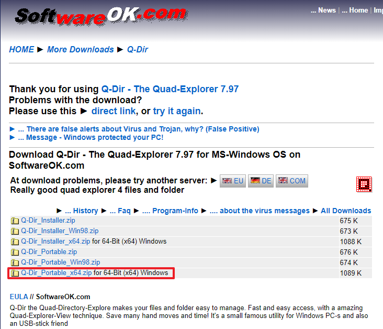Image resolution: width=383 pixels, height=329 pixels.
Task: Click the red Q-Dir grid icon
Action: 364,184
